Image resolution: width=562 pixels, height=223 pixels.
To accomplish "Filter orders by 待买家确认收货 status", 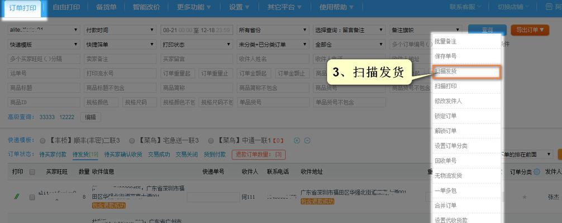I will [x=123, y=154].
